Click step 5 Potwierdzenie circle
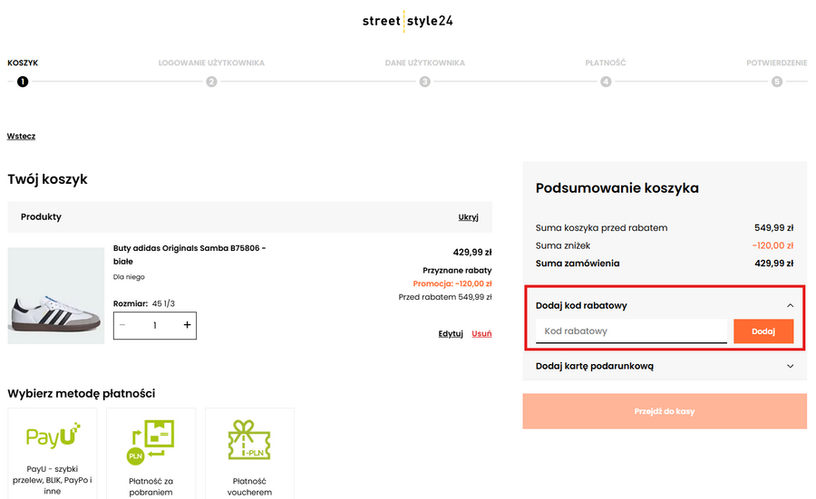Image resolution: width=816 pixels, height=499 pixels. [x=776, y=82]
